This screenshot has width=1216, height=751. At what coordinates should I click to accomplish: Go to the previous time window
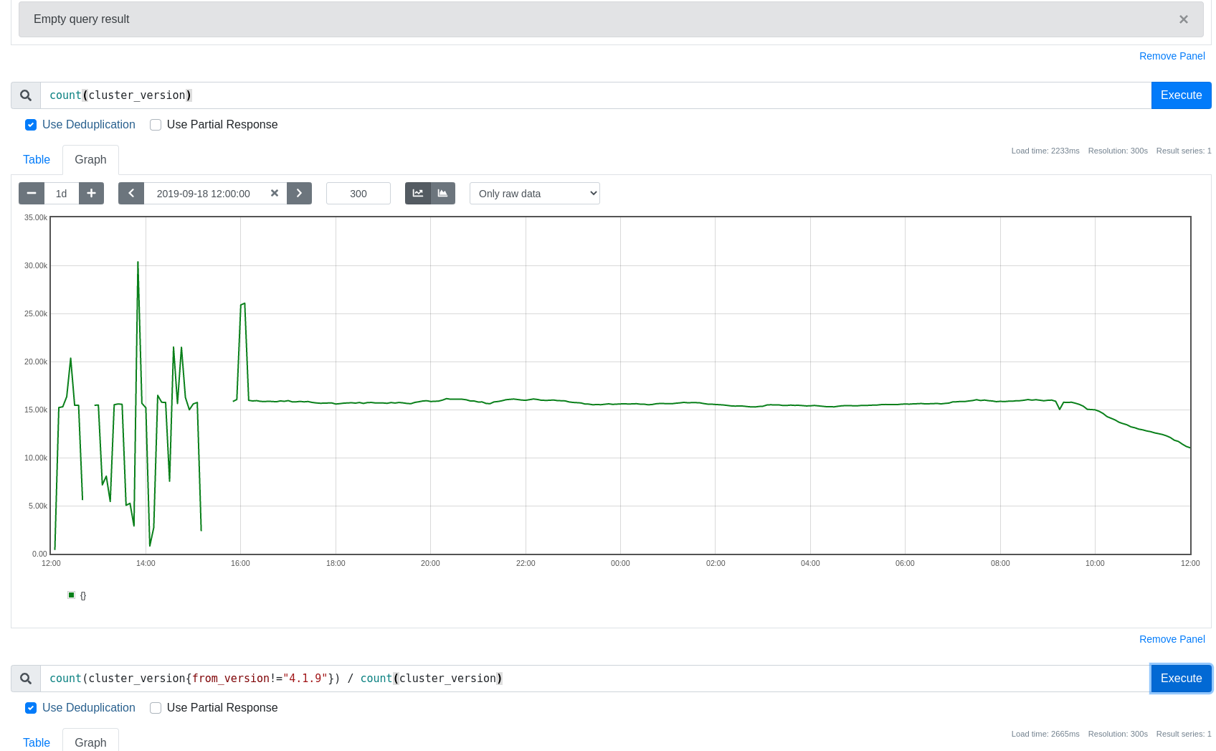click(x=131, y=194)
